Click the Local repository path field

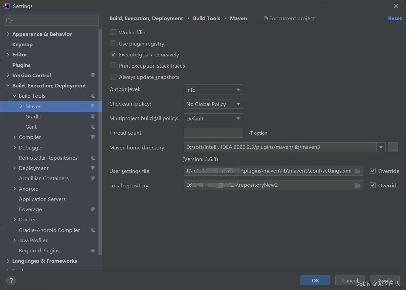[273, 185]
